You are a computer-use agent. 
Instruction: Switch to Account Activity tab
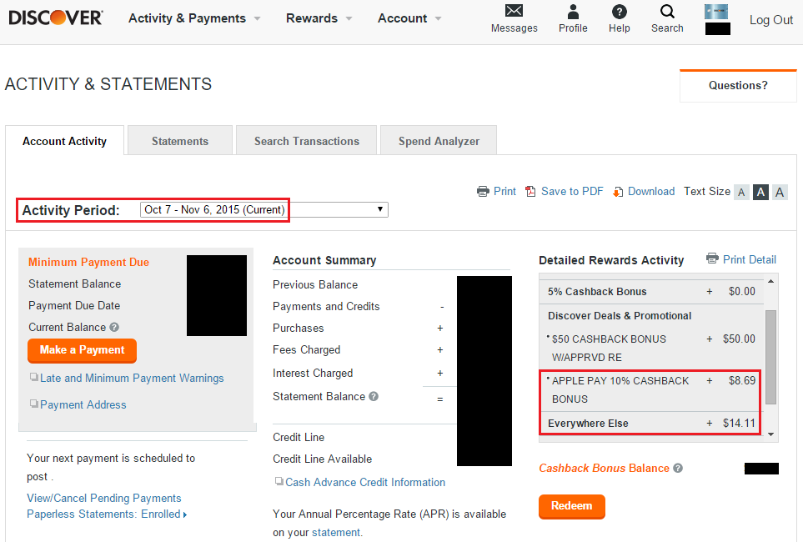(x=64, y=141)
